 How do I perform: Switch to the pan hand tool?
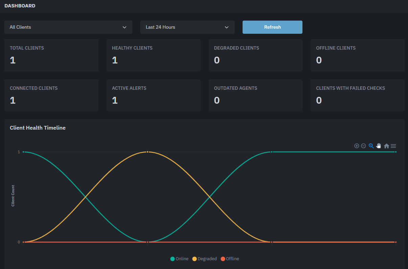(x=379, y=146)
